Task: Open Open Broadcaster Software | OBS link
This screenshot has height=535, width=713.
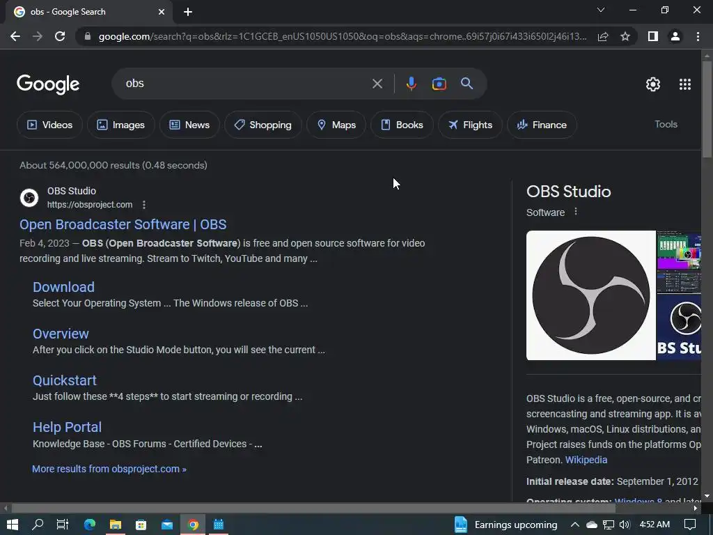Action: click(x=123, y=224)
